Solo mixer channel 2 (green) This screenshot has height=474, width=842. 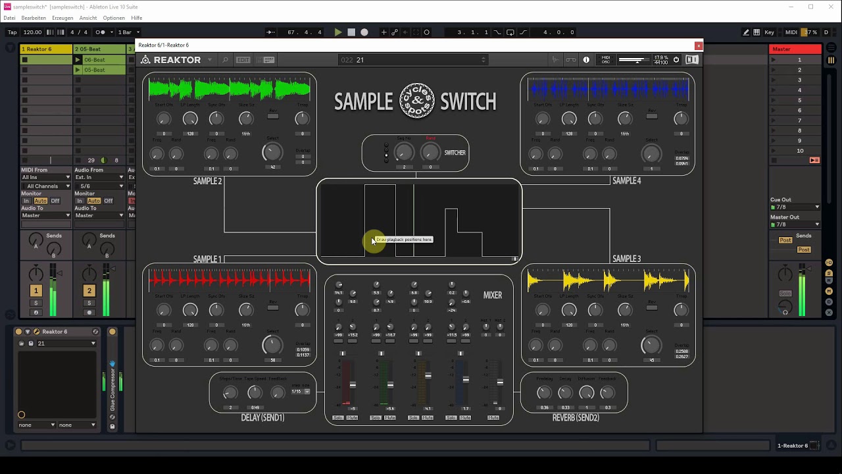pos(376,417)
